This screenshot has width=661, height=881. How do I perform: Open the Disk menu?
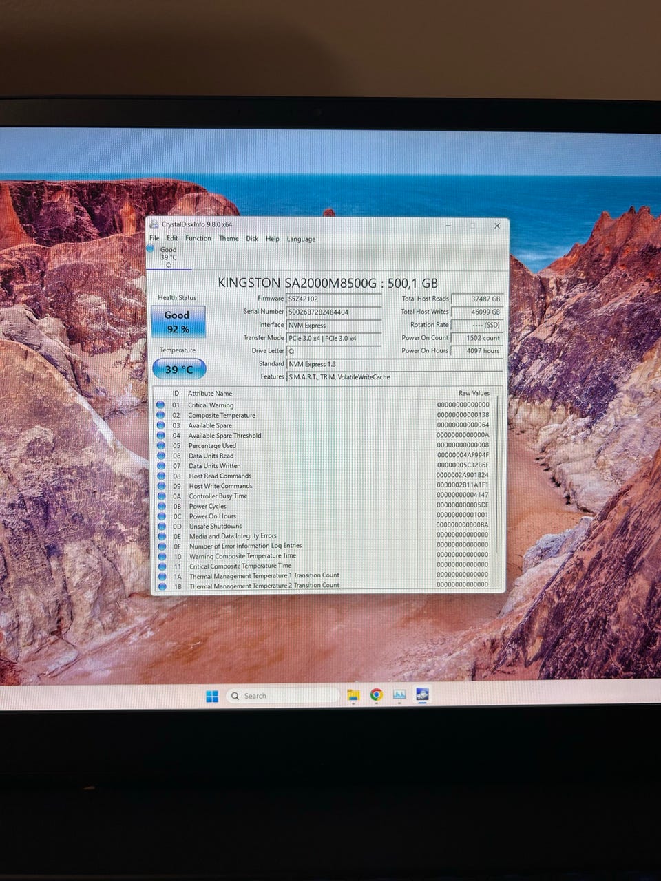tap(252, 239)
